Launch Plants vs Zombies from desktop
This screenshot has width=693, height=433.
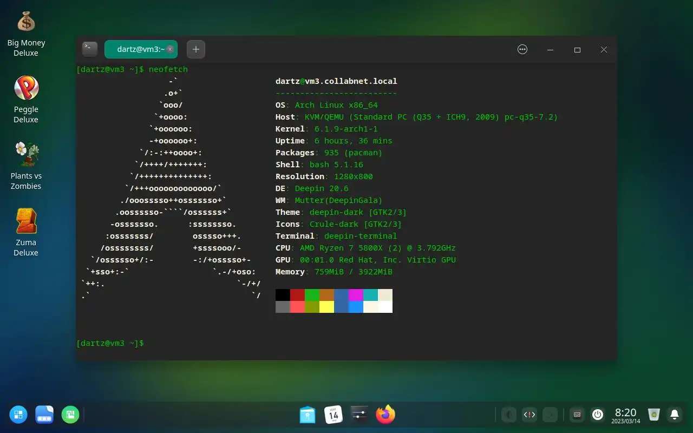pyautogui.click(x=26, y=166)
